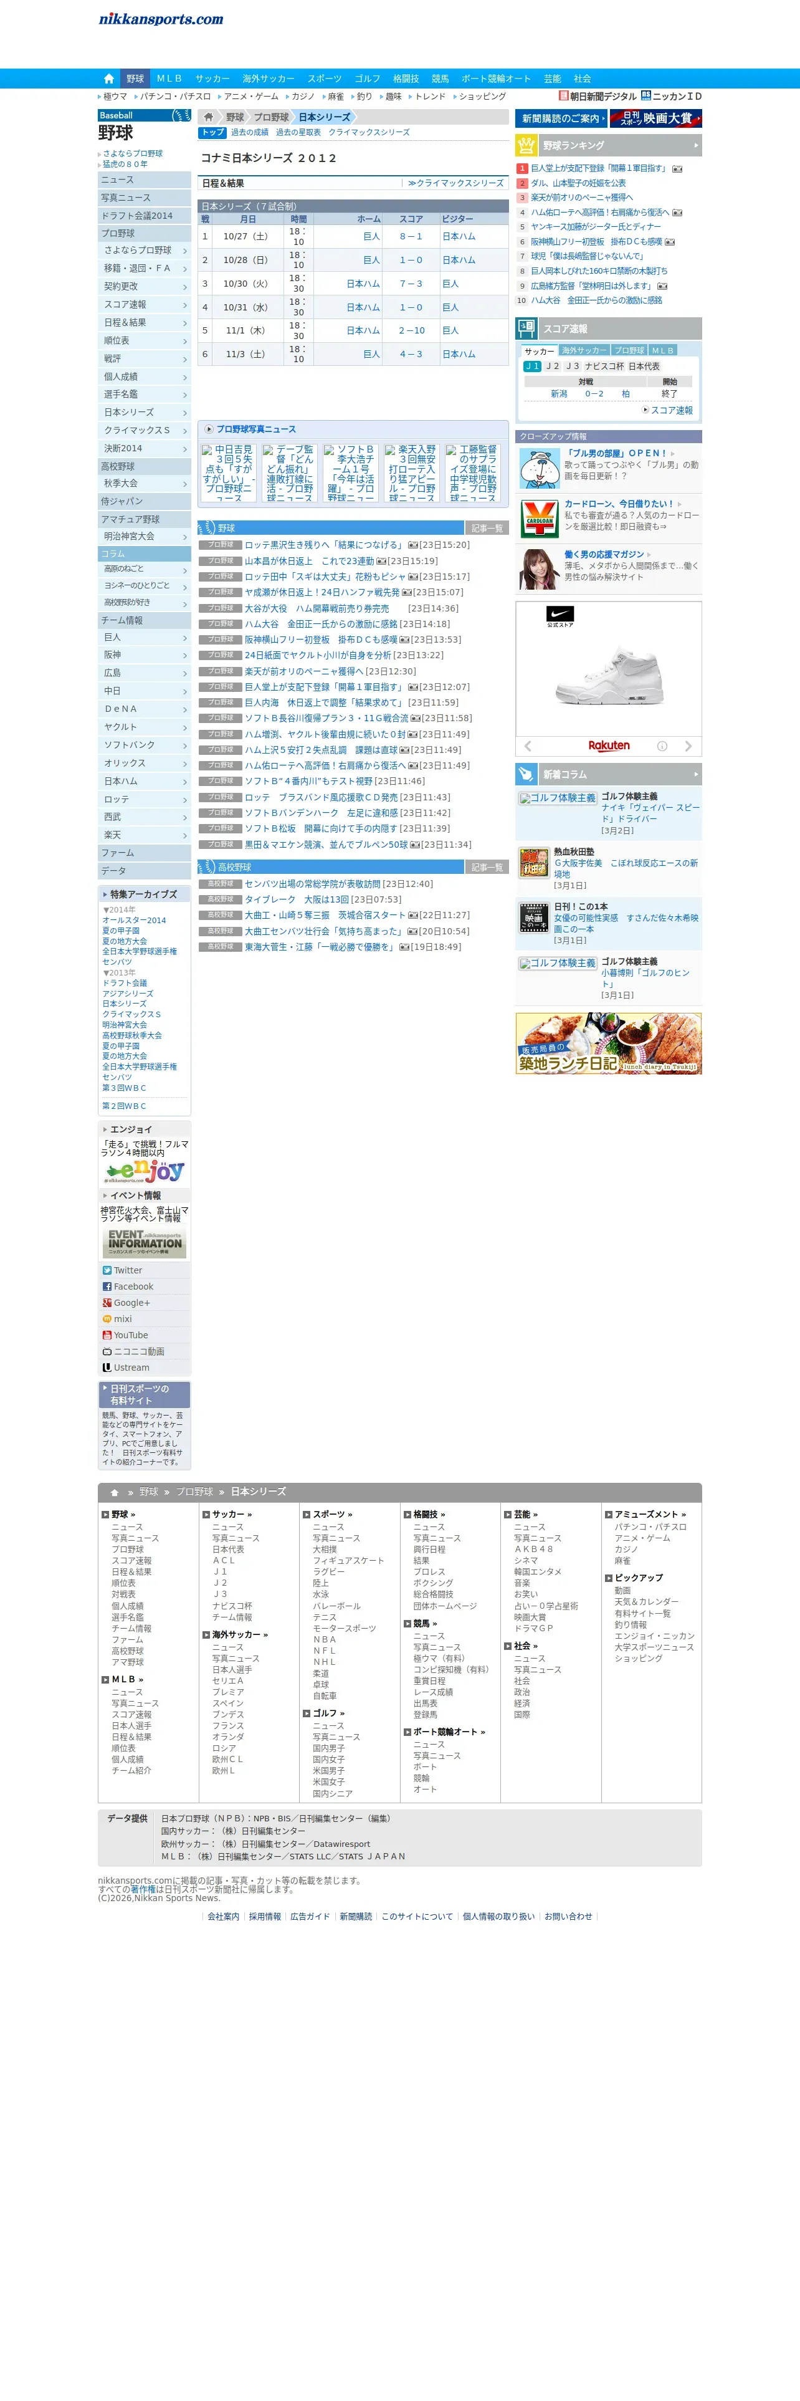Click the 記事一覧 button in 高校野球 news
The image size is (800, 2401).
point(486,868)
